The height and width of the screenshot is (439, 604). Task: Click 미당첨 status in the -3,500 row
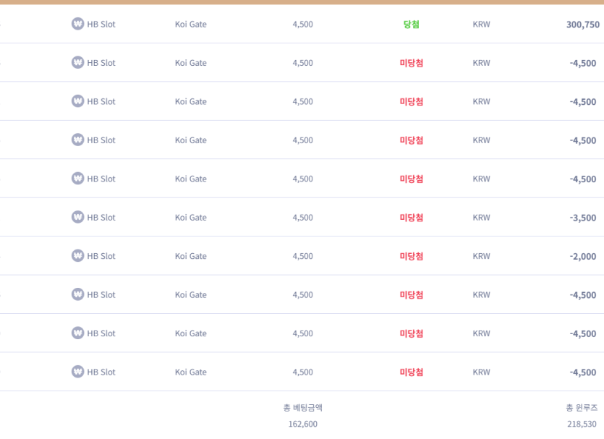click(x=412, y=218)
